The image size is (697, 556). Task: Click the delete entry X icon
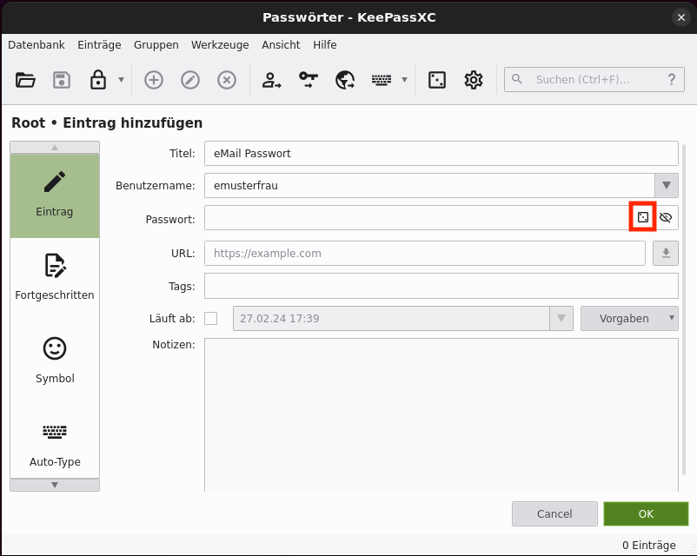[x=227, y=80]
